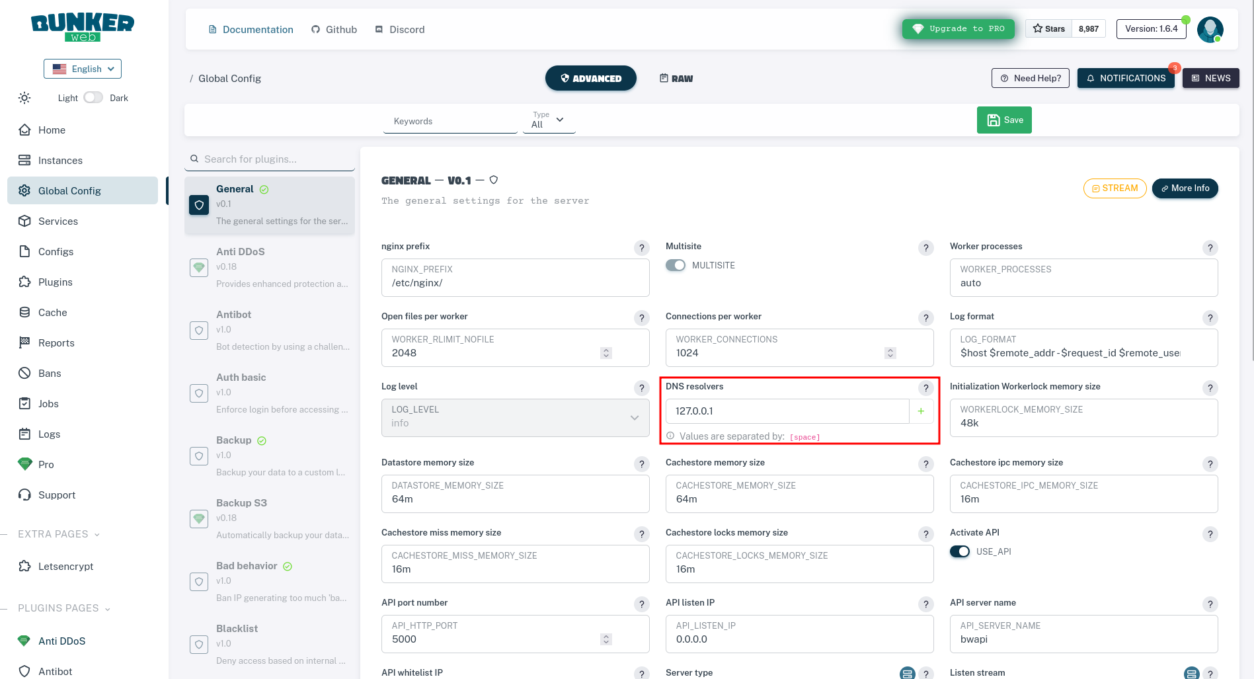Switch to RAW config mode

point(676,78)
